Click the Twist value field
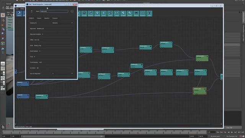This screenshot has width=245, height=138. point(53,57)
